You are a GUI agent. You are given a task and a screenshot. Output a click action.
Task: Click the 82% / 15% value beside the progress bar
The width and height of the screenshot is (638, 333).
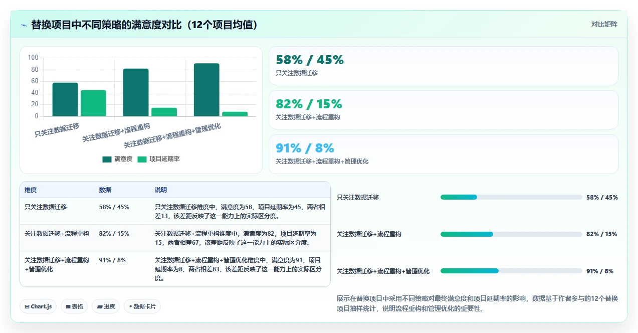coord(601,234)
